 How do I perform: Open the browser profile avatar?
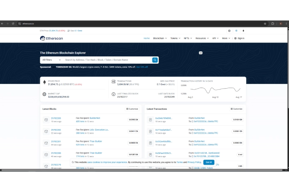coord(281,24)
